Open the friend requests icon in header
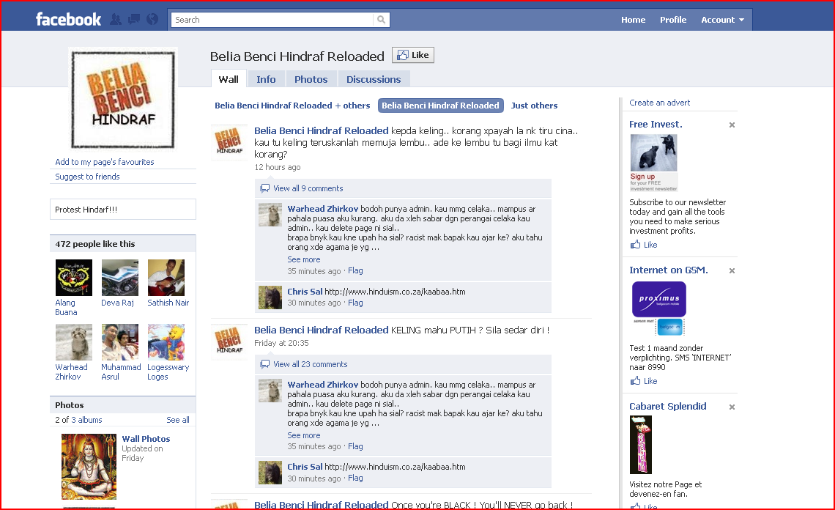 (x=116, y=20)
